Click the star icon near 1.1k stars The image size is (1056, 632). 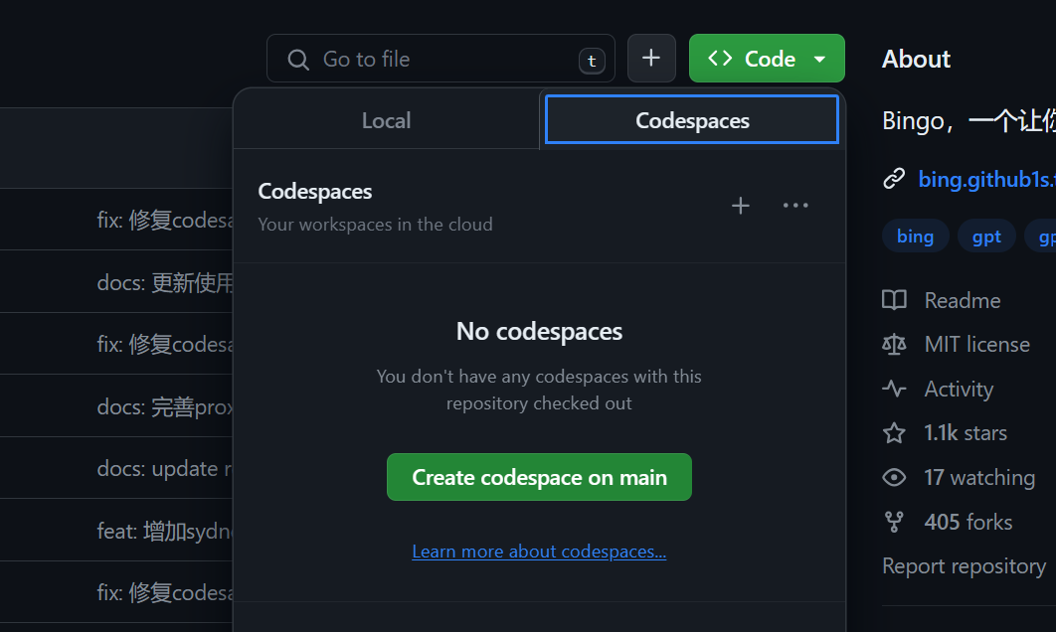click(x=894, y=433)
